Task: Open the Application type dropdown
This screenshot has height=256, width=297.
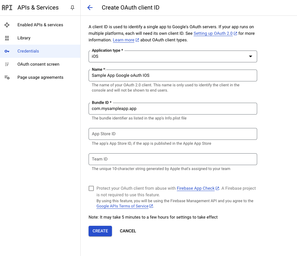Action: (173, 56)
